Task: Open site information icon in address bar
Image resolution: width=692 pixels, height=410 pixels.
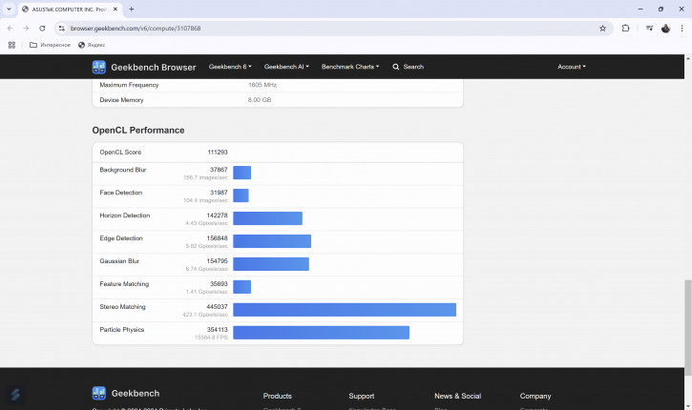Action: tap(62, 29)
